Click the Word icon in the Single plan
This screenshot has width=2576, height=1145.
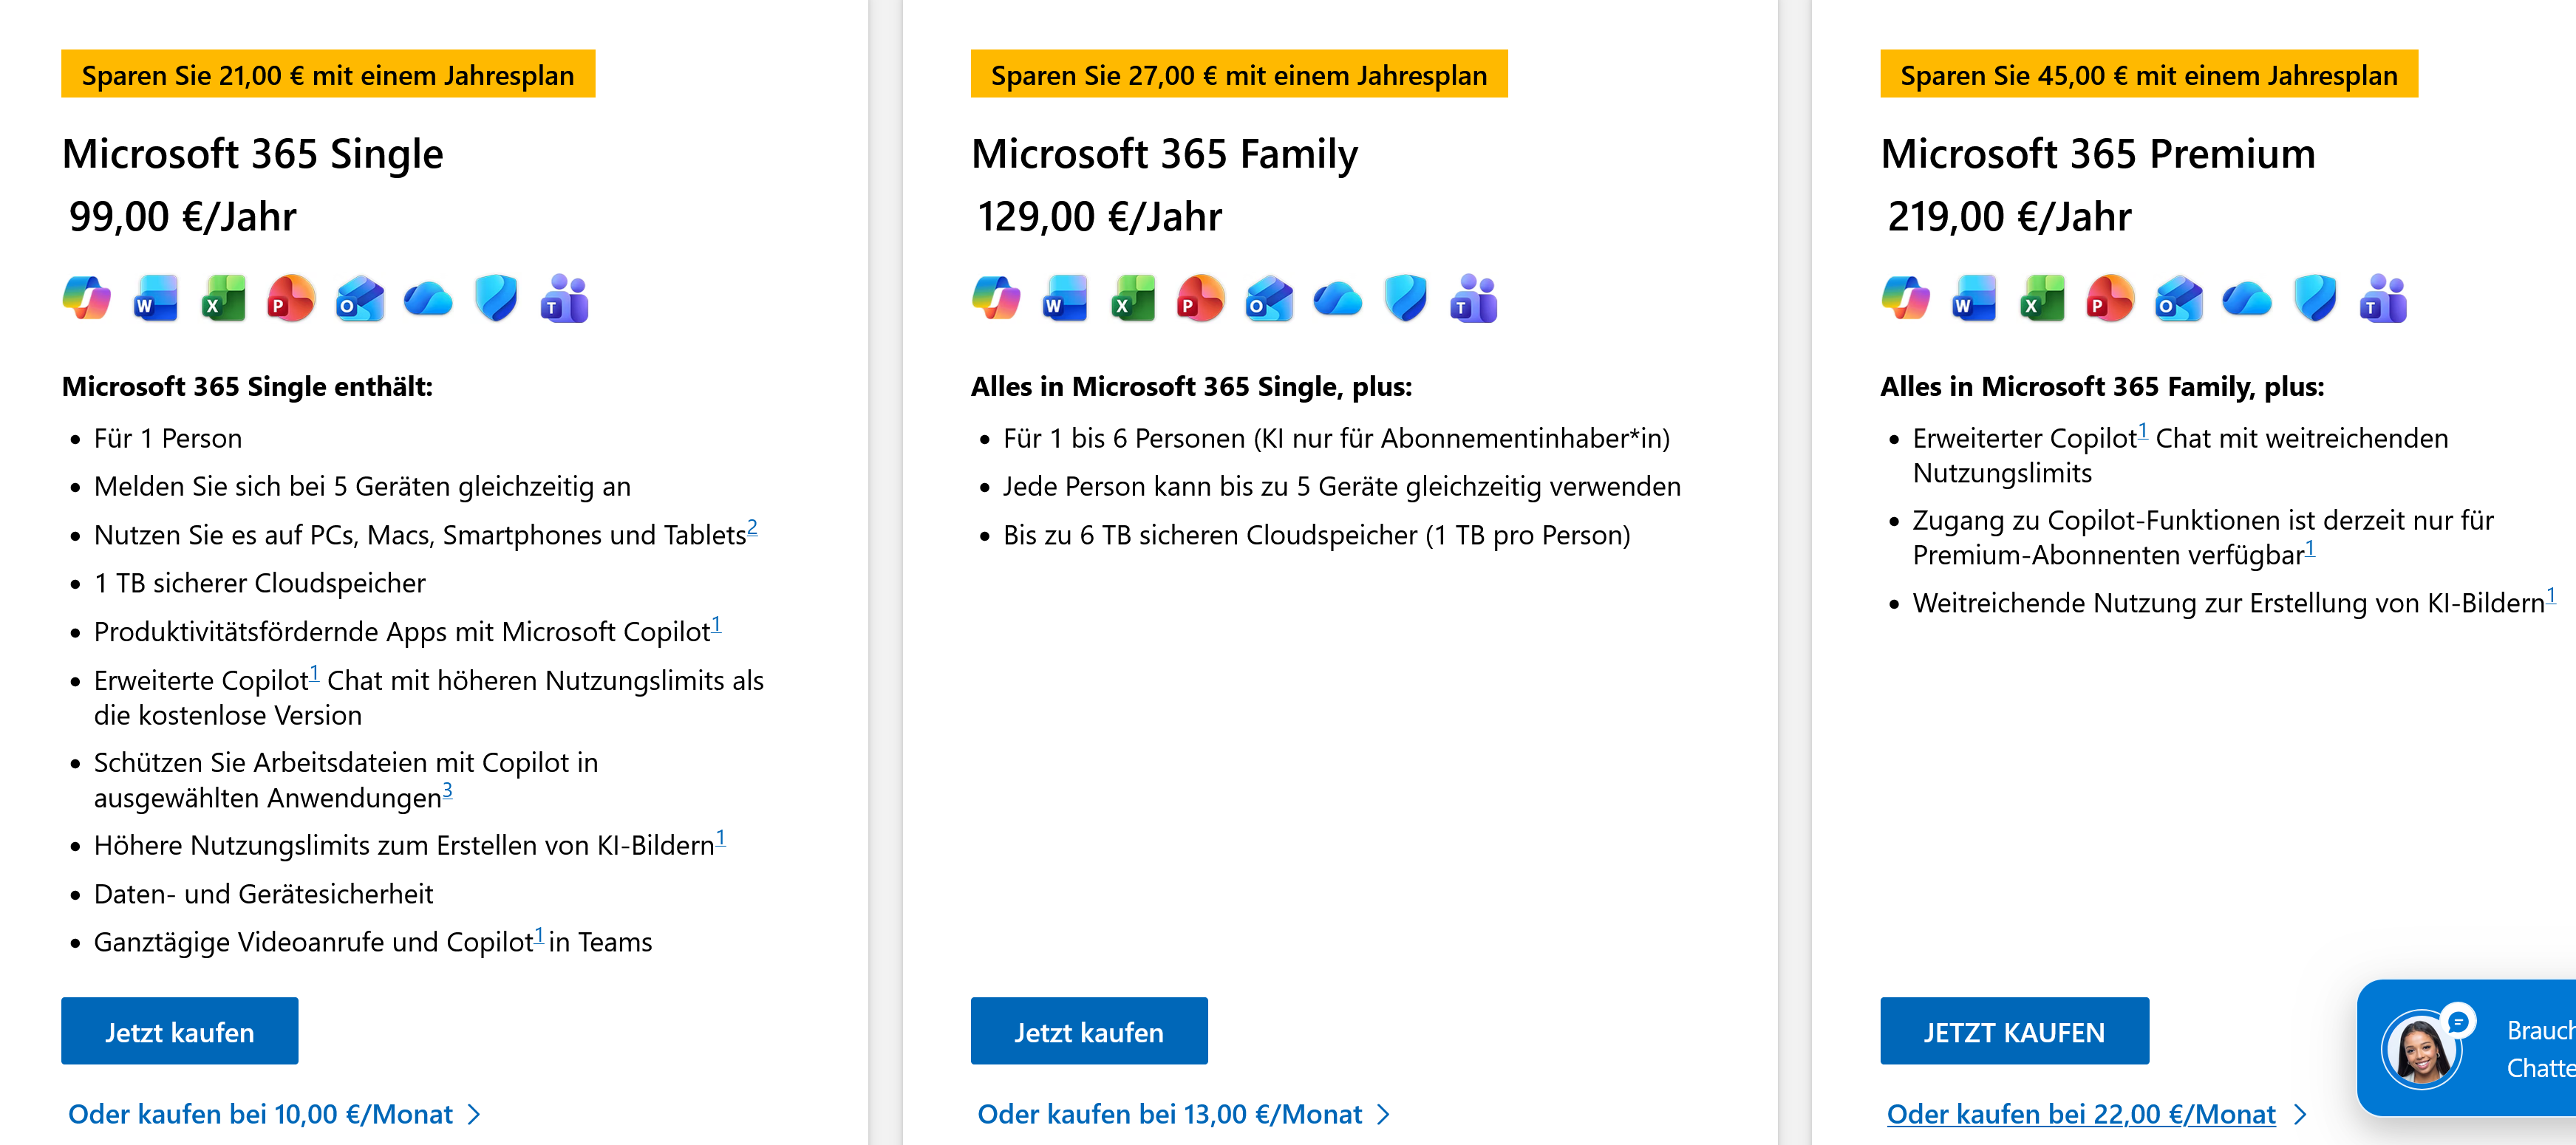[x=155, y=298]
